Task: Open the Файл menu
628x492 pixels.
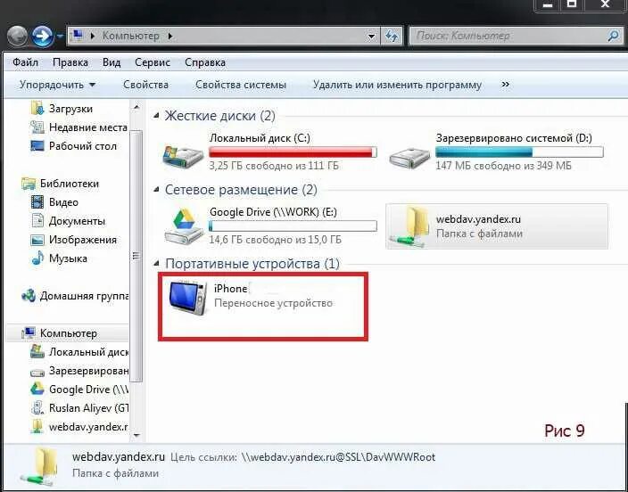Action: point(25,62)
